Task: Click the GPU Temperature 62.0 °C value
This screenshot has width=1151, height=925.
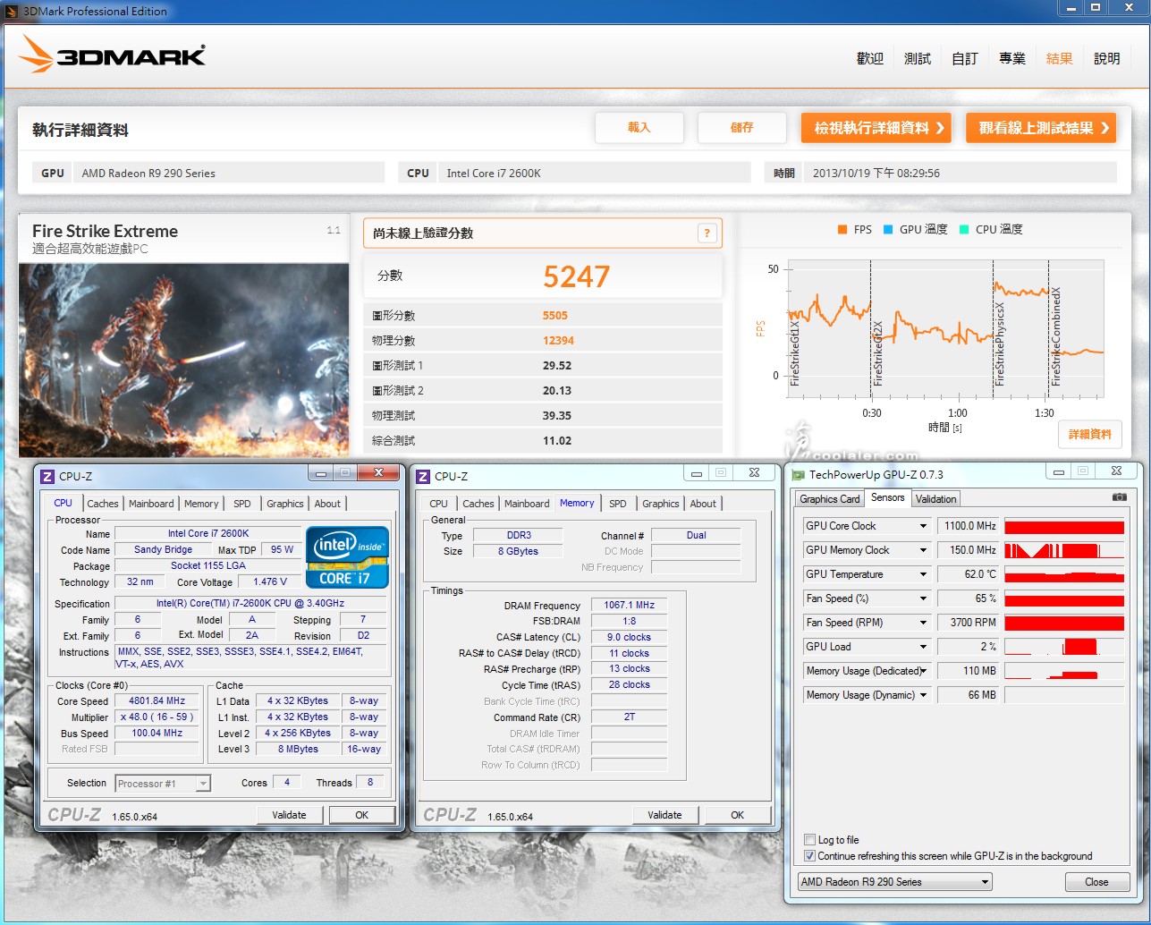Action: pyautogui.click(x=969, y=574)
